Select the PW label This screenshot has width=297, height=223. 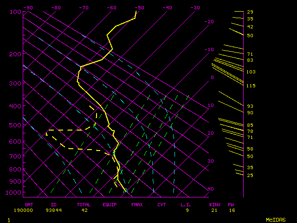(x=231, y=204)
